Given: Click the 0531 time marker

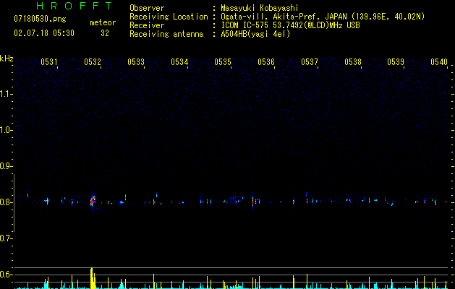Looking at the screenshot, I should pyautogui.click(x=49, y=62).
